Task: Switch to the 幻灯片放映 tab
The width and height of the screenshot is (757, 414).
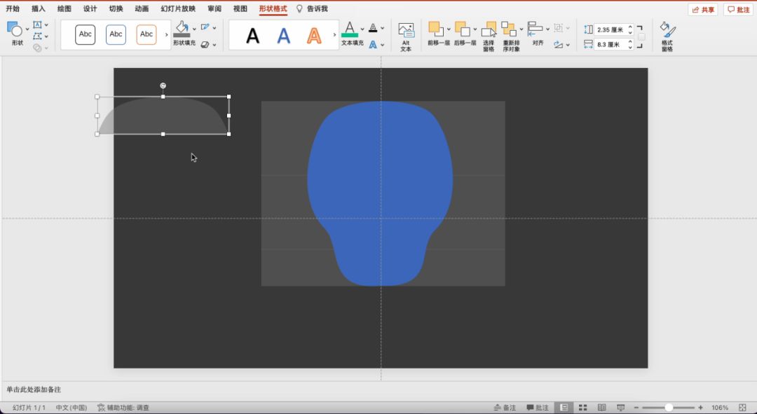Action: click(x=178, y=8)
